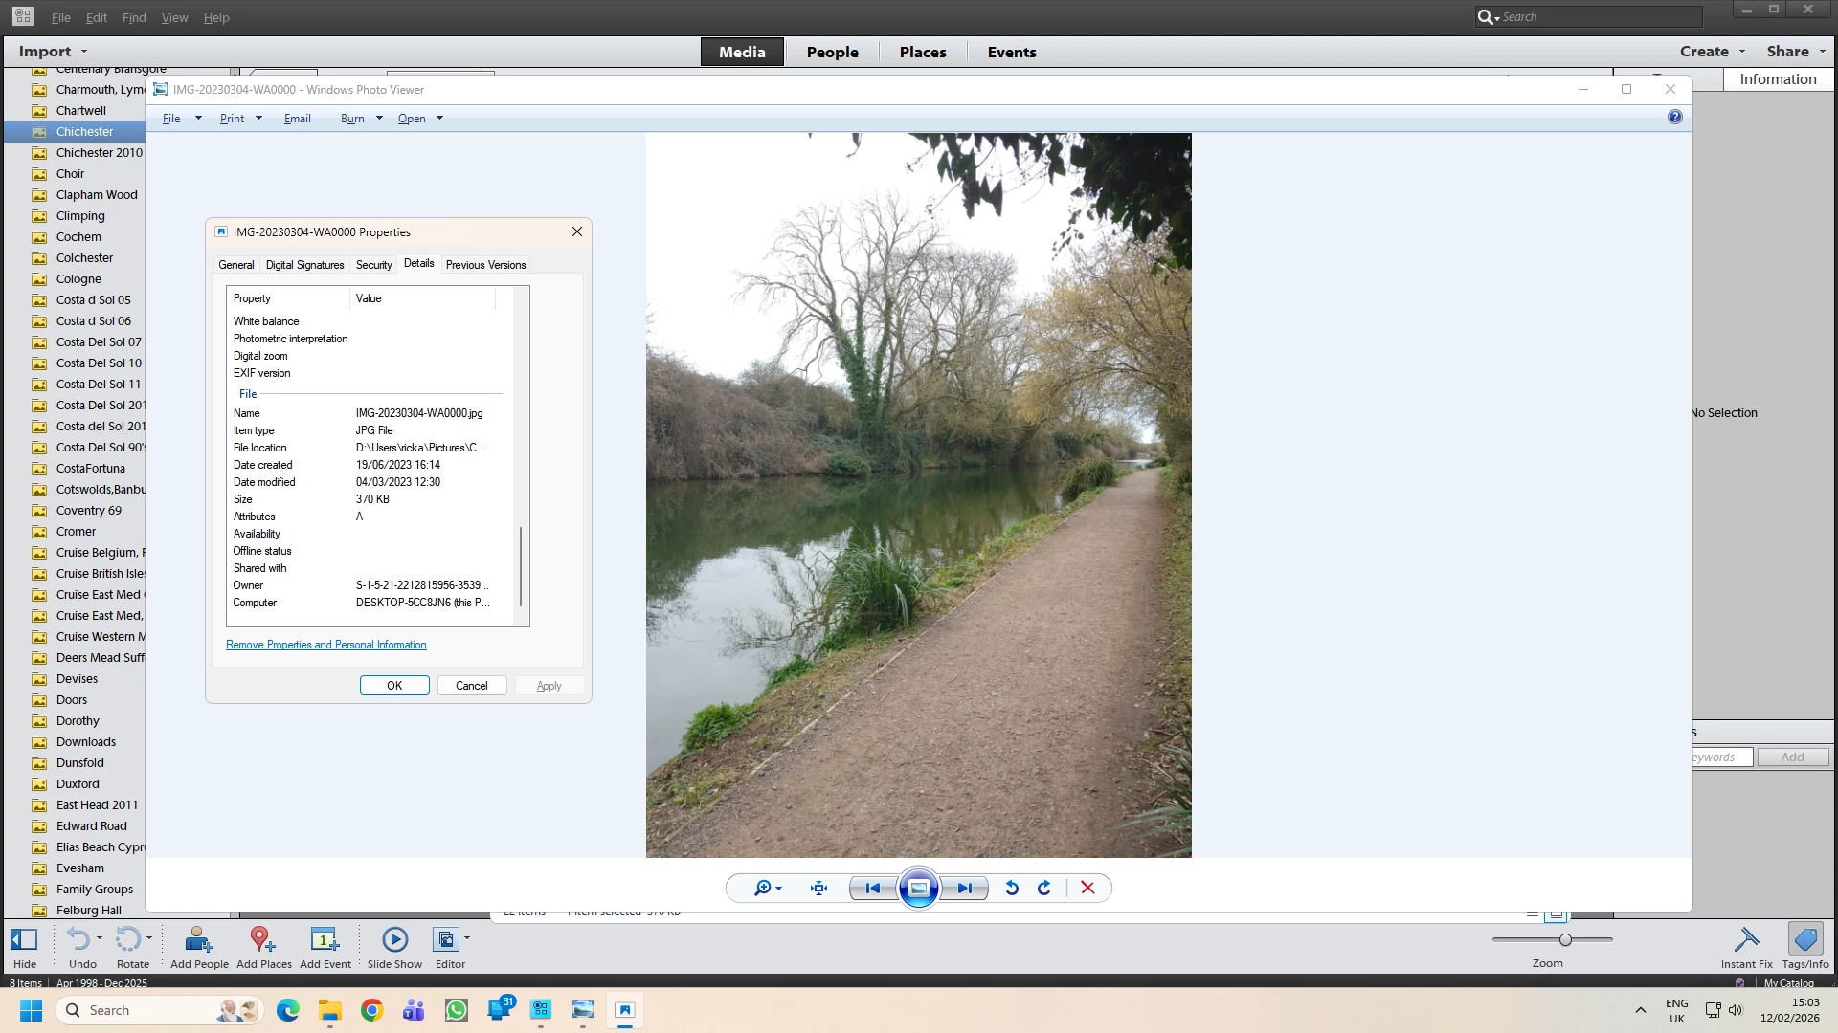Screen dimensions: 1838x1033
Task: Open the Burn dropdown menu
Action: [379, 119]
